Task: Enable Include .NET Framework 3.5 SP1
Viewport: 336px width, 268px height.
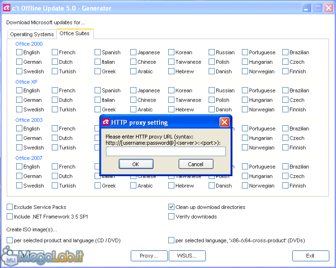Action: pos(10,216)
